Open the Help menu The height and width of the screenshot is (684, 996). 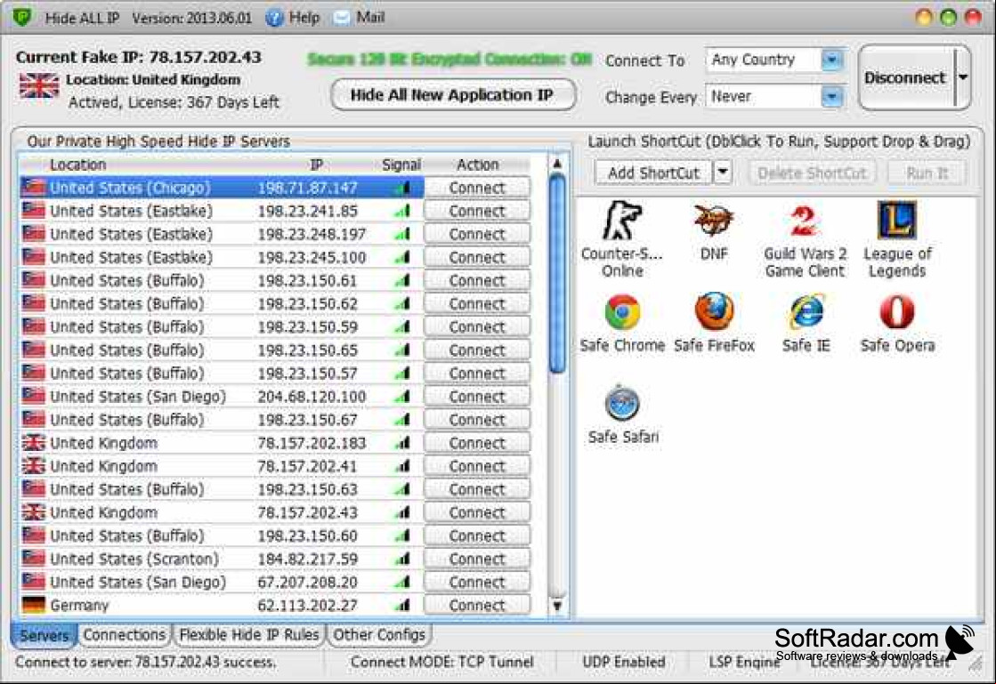[x=304, y=18]
